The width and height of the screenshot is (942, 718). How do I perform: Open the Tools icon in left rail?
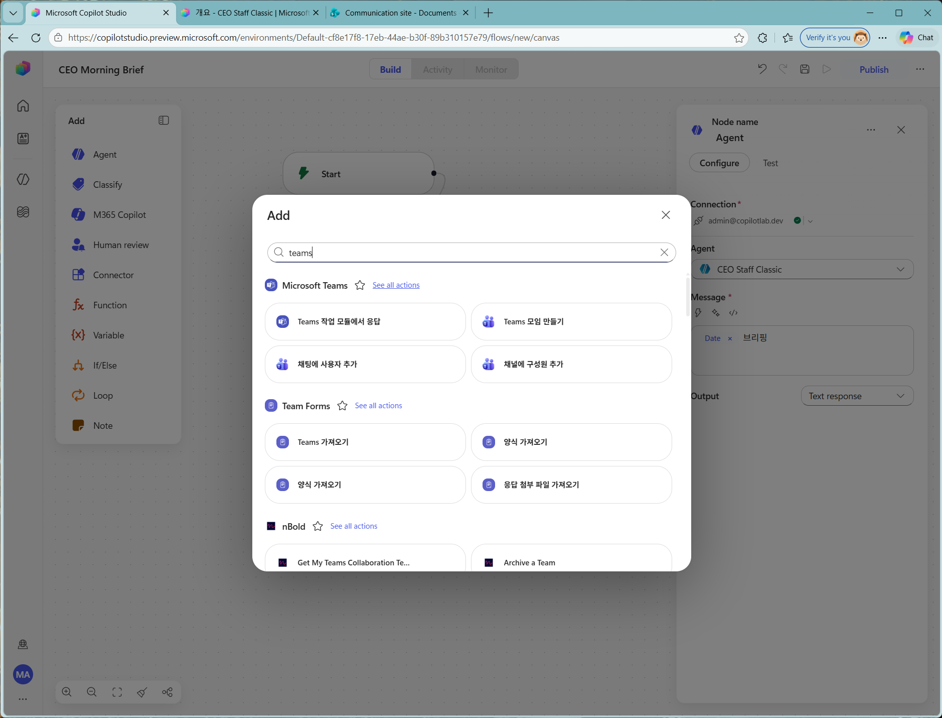(x=23, y=212)
